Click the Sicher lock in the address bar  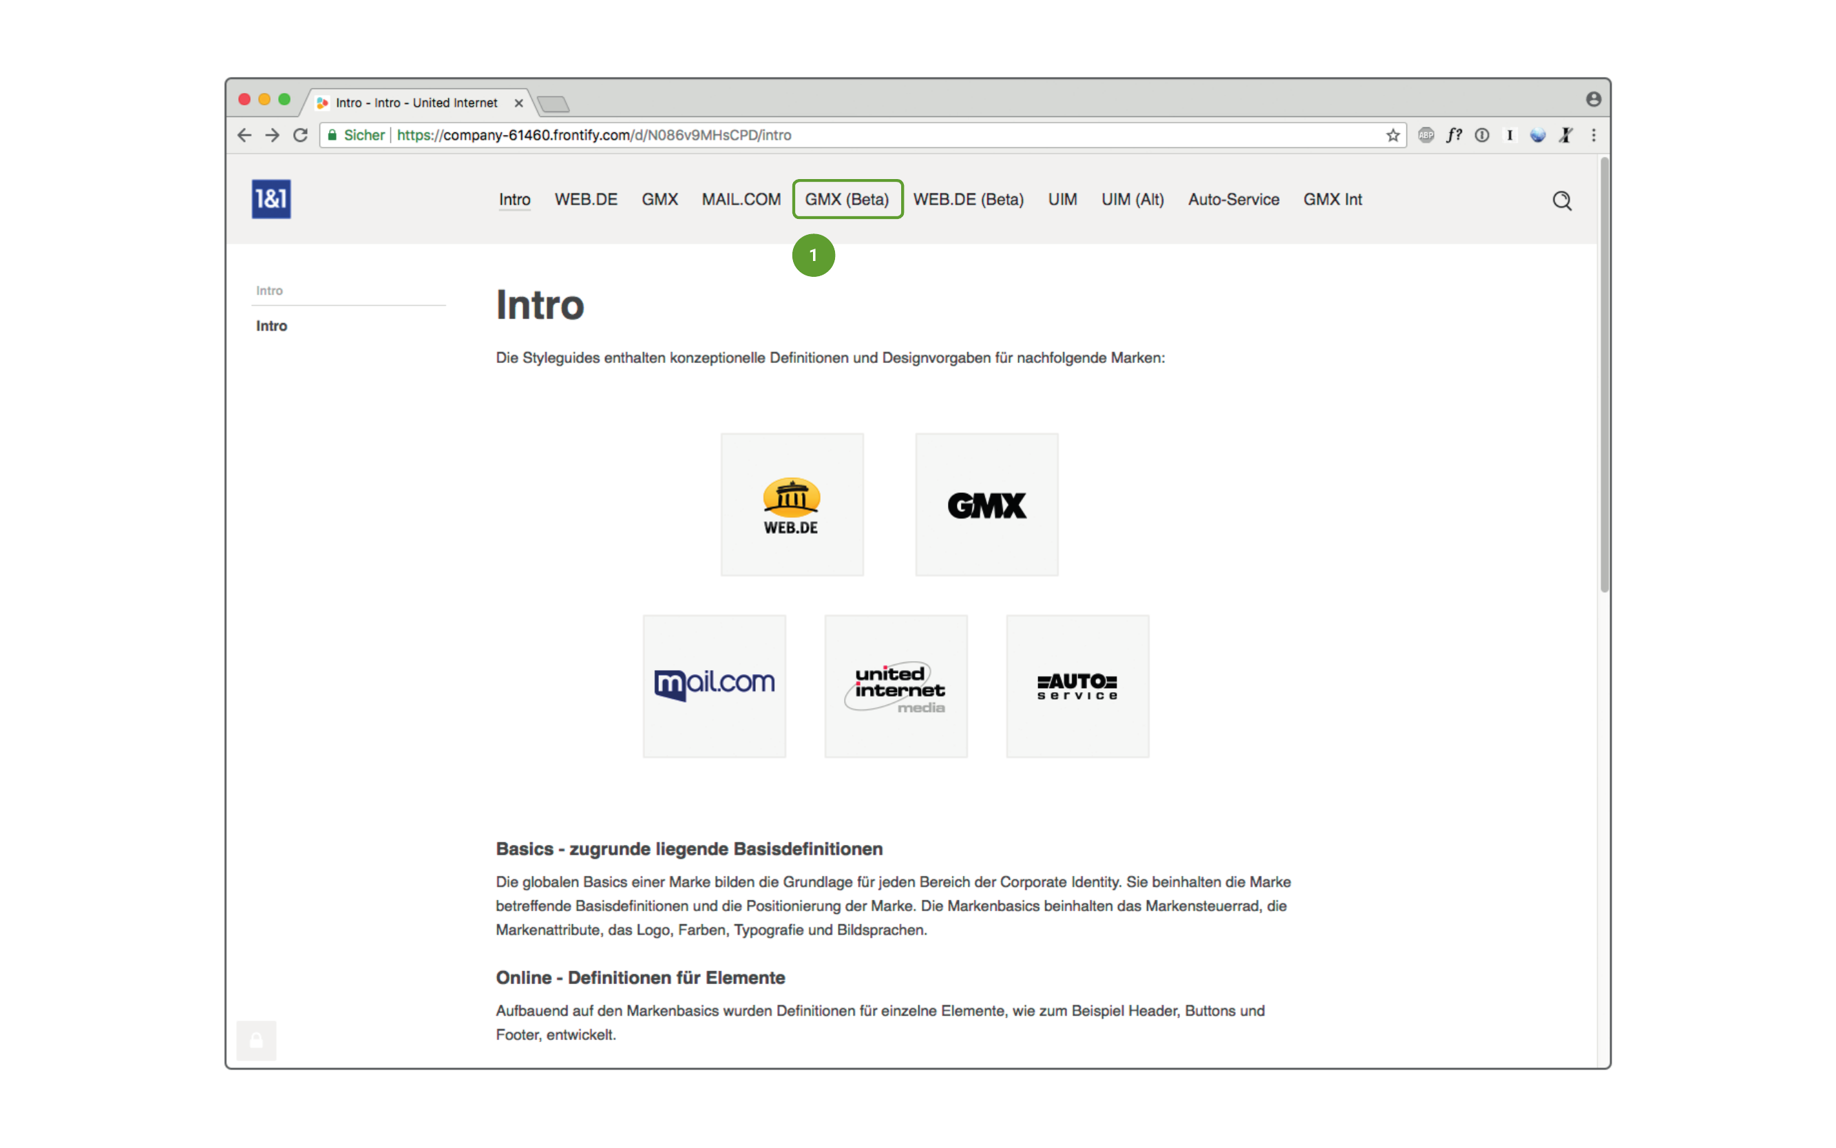coord(333,135)
